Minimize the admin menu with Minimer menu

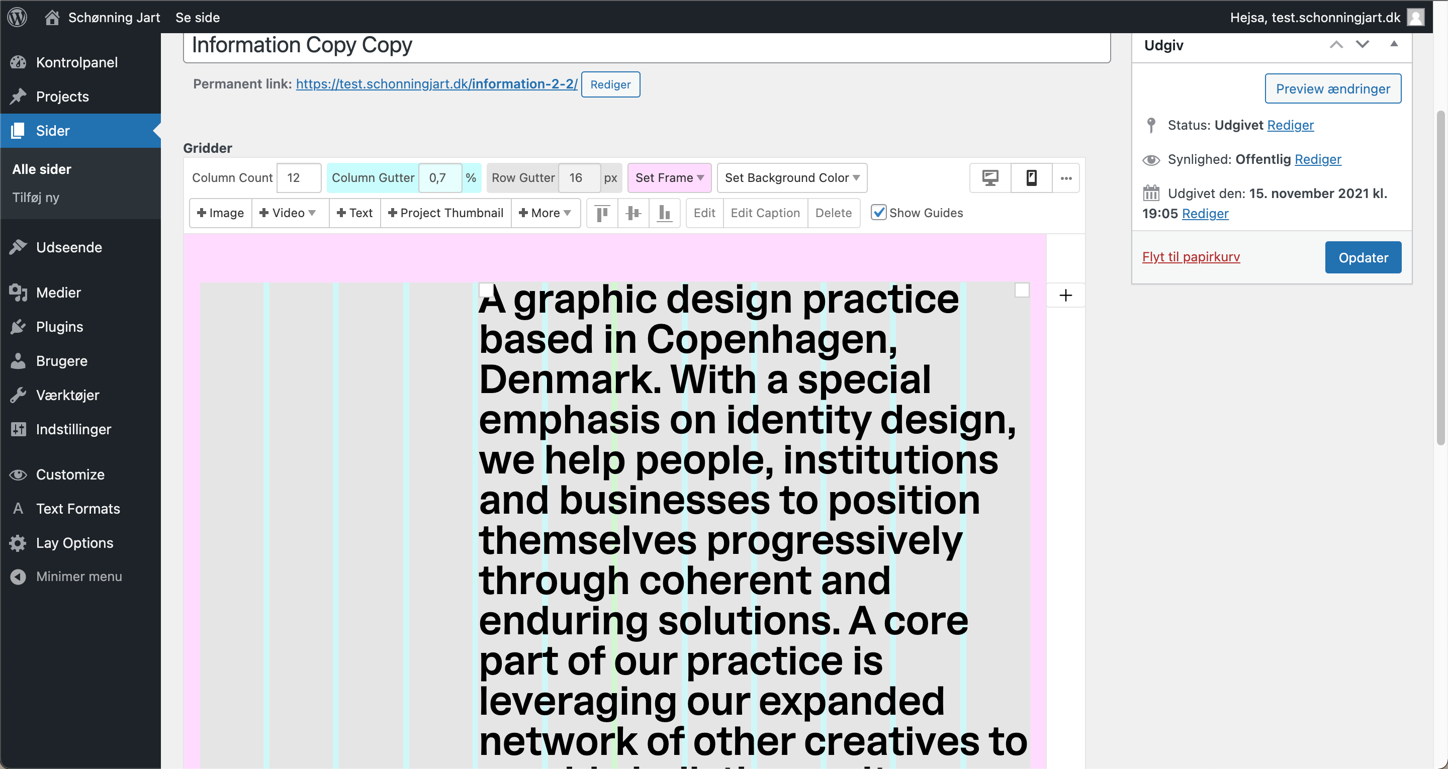79,576
